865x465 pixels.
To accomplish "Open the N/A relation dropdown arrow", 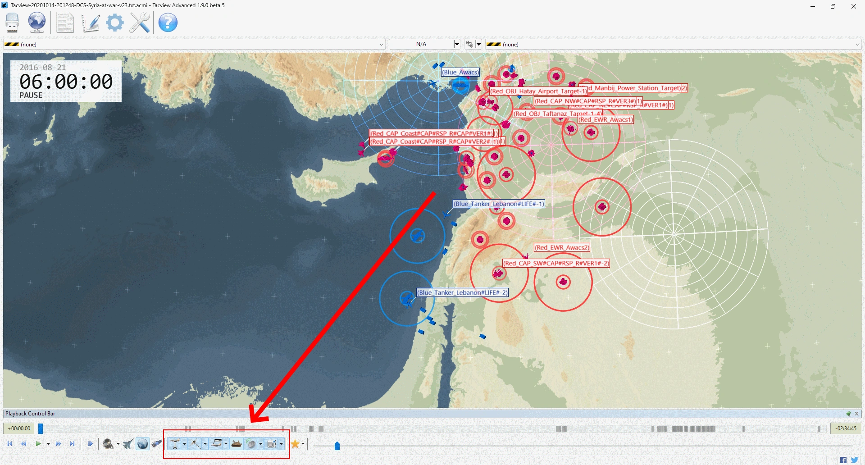I will pos(456,44).
